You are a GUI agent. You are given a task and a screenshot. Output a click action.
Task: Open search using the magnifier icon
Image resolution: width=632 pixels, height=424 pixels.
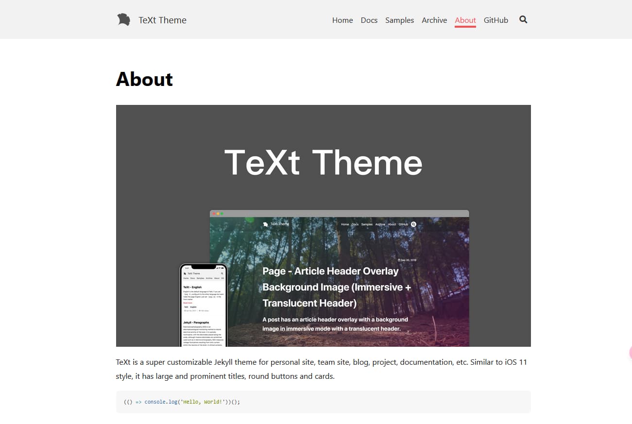523,19
